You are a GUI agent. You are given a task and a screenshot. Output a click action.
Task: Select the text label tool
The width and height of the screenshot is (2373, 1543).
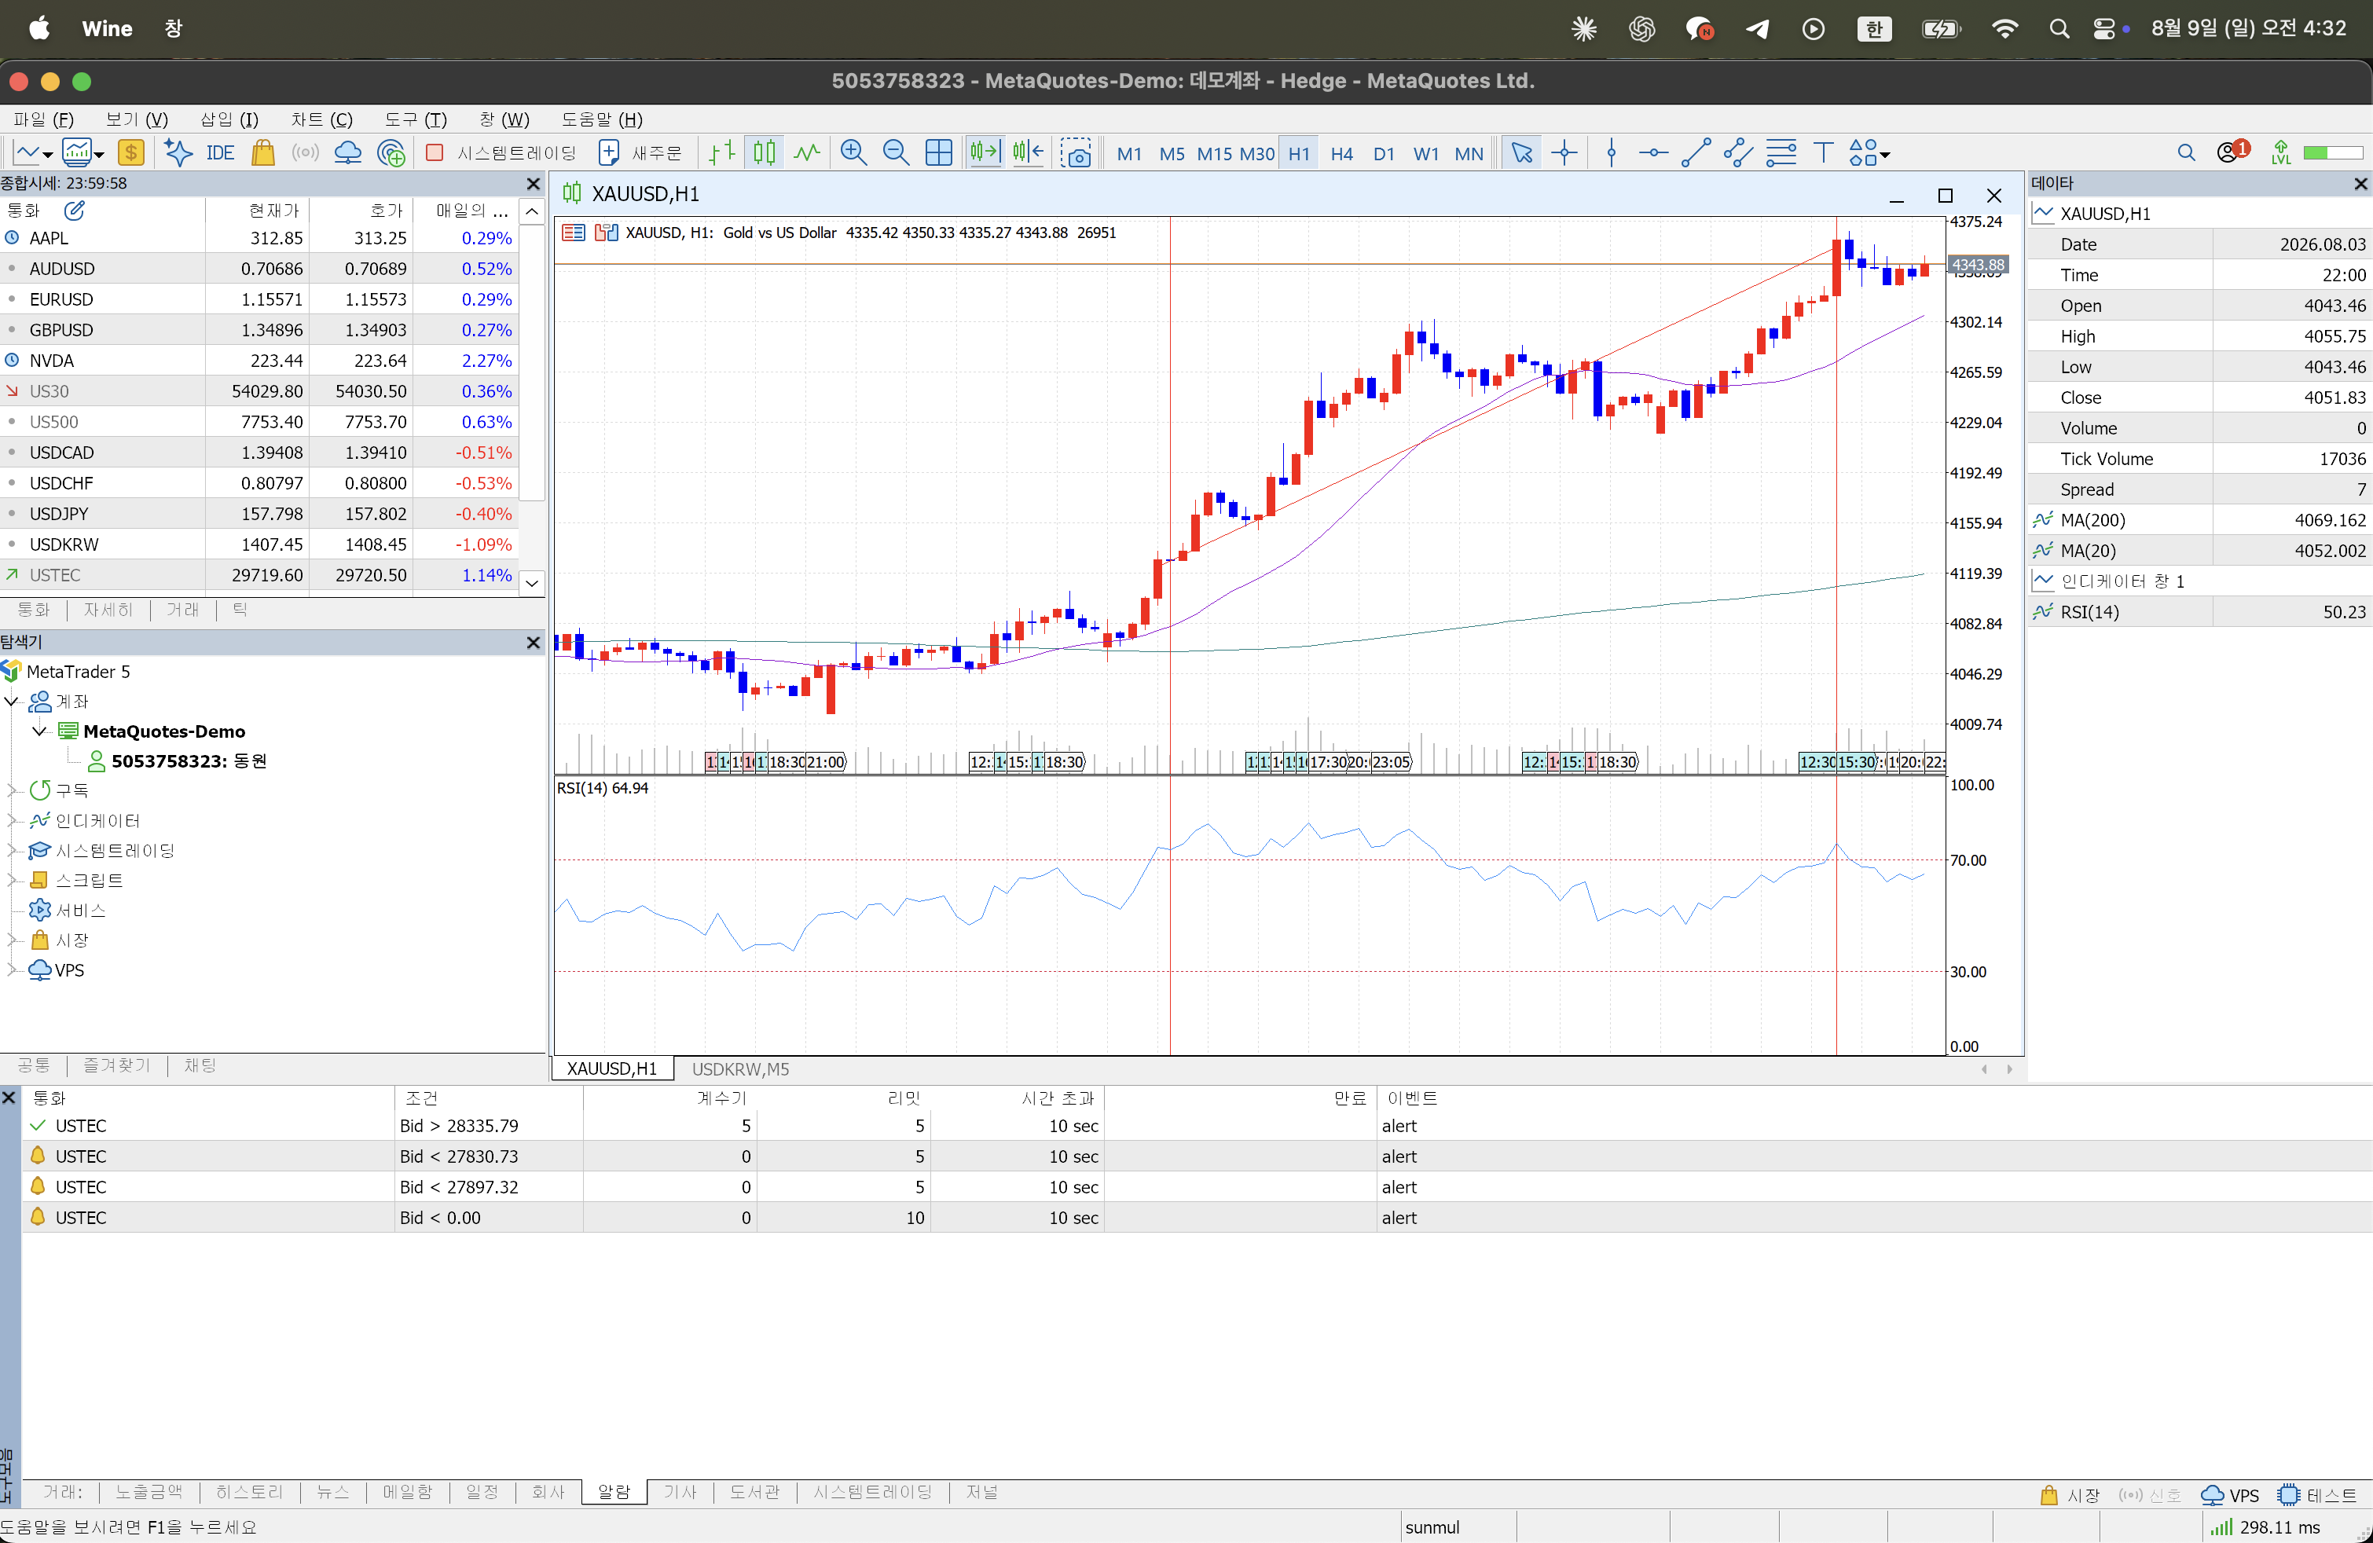point(1824,152)
